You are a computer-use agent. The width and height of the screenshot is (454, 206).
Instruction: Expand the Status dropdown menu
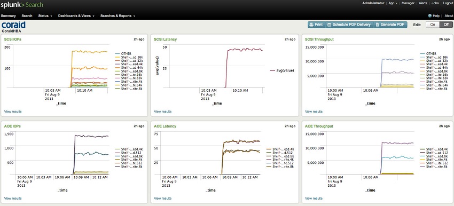45,16
